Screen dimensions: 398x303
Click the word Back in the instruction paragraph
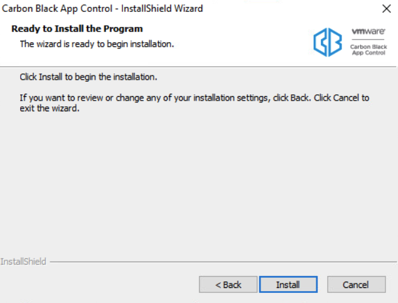(x=299, y=98)
